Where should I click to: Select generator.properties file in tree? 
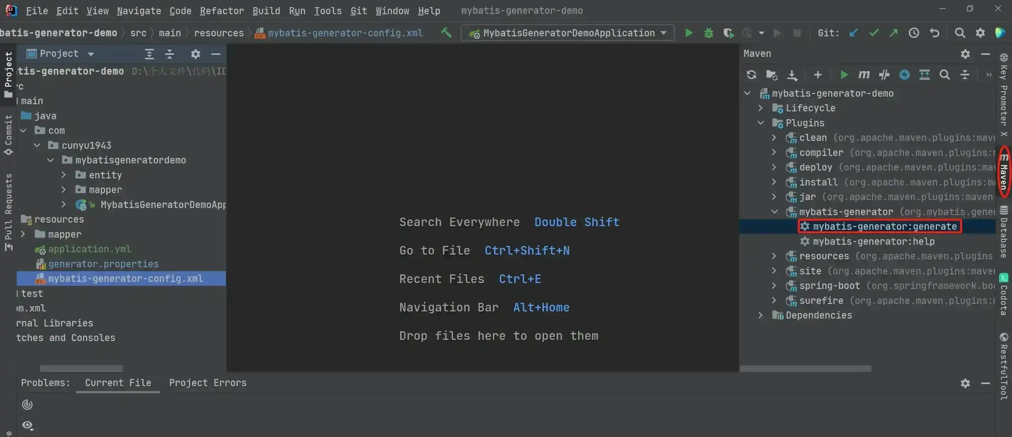(x=103, y=264)
